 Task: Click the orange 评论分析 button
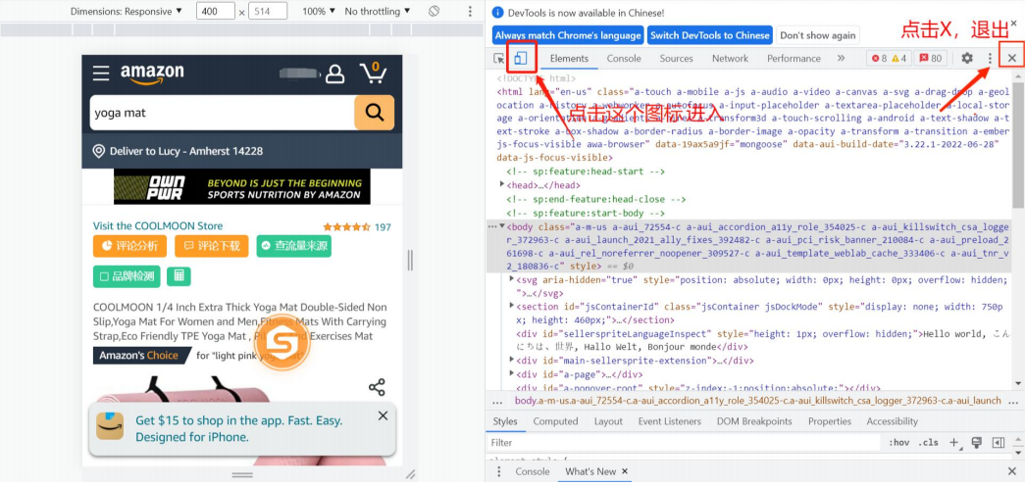129,246
